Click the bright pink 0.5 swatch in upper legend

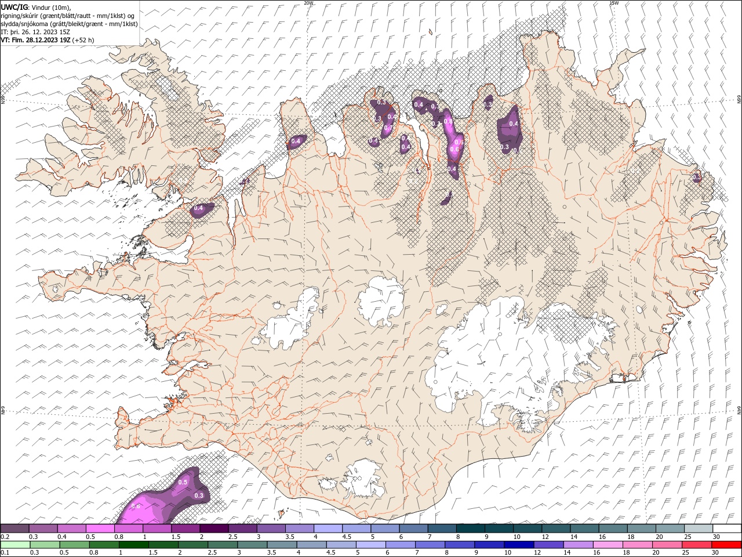[x=100, y=528]
